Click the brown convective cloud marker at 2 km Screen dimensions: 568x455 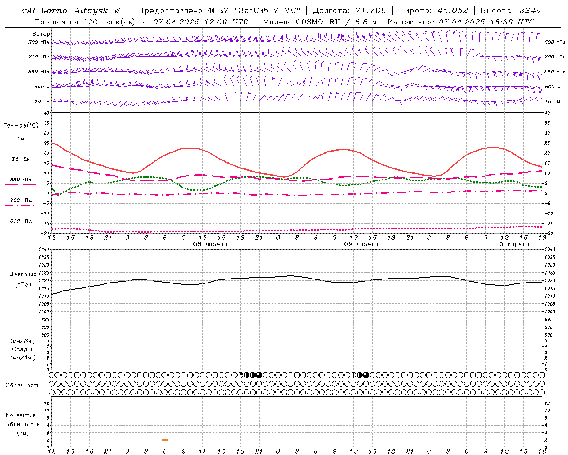(x=165, y=440)
